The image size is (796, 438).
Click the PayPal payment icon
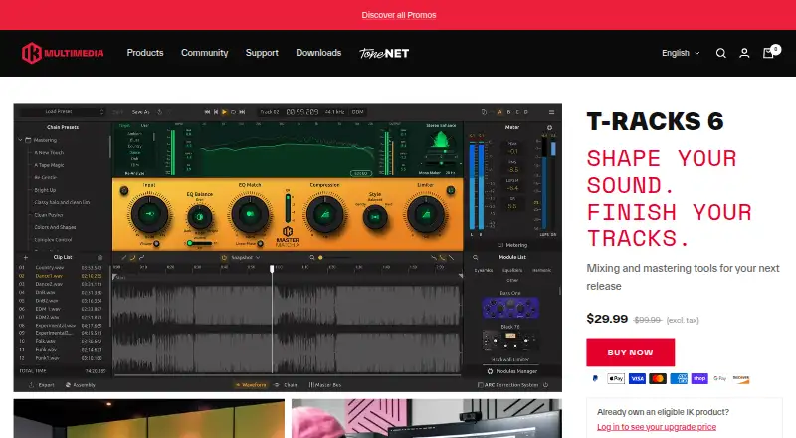click(595, 378)
